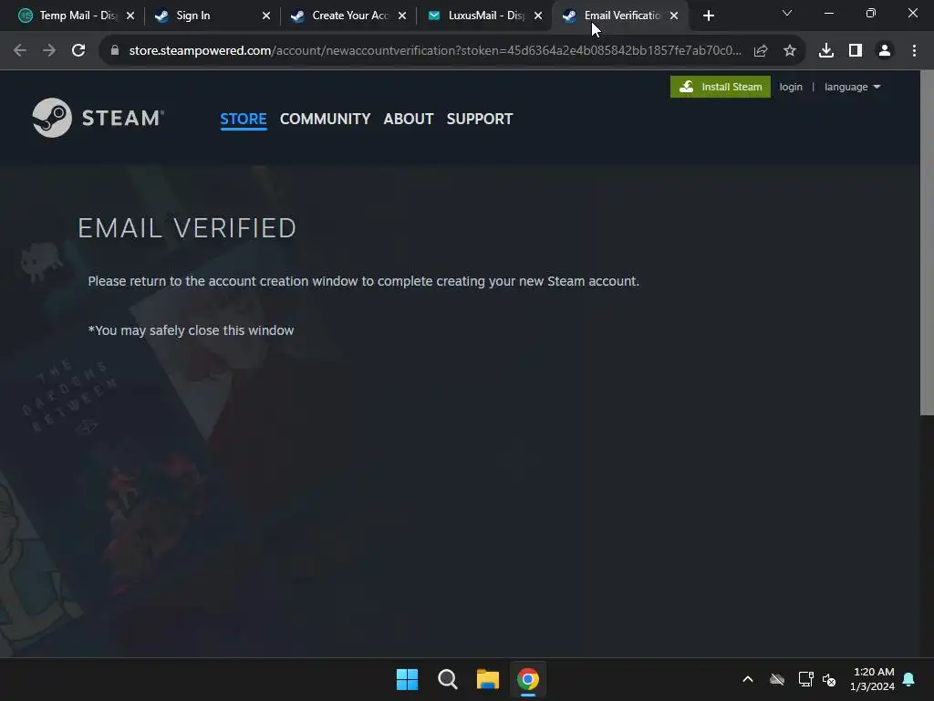934x701 pixels.
Task: Open Chrome downloads
Action: tap(825, 51)
